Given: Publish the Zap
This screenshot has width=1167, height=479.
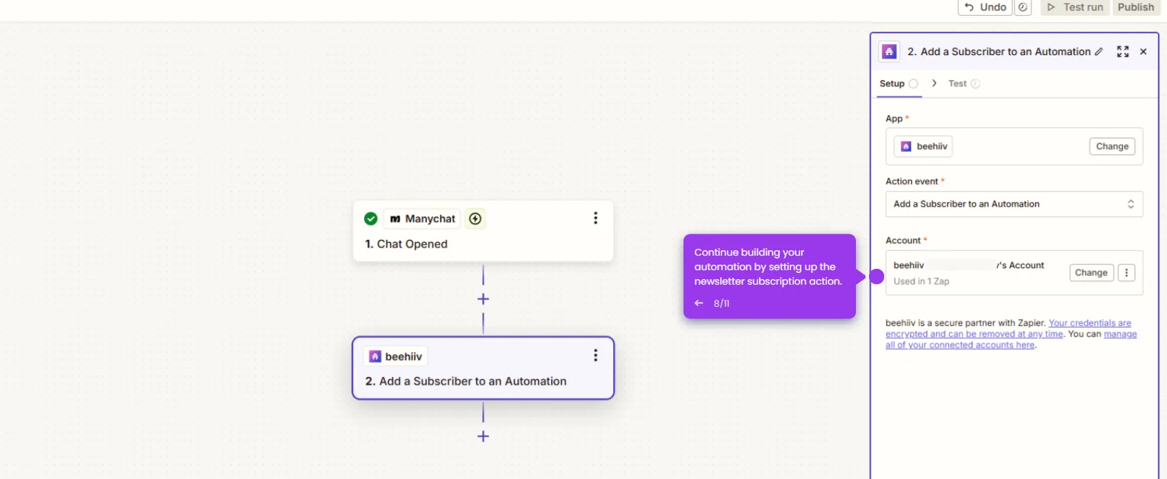Looking at the screenshot, I should coord(1135,7).
